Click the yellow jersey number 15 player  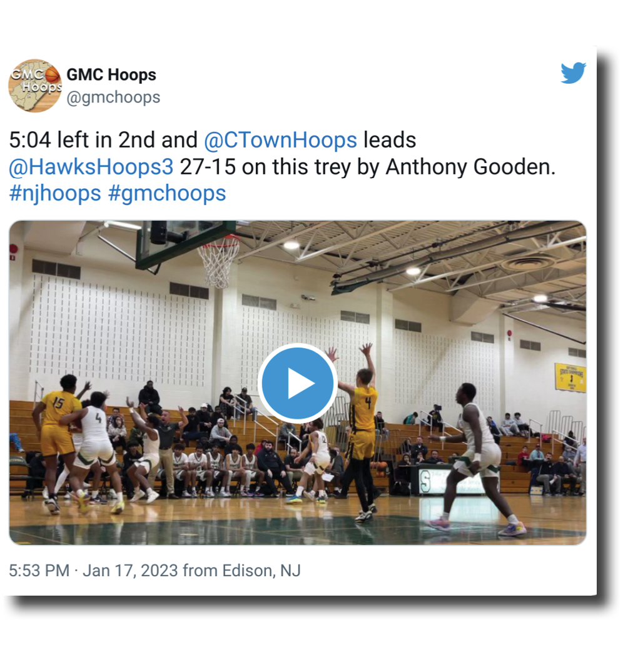point(58,441)
